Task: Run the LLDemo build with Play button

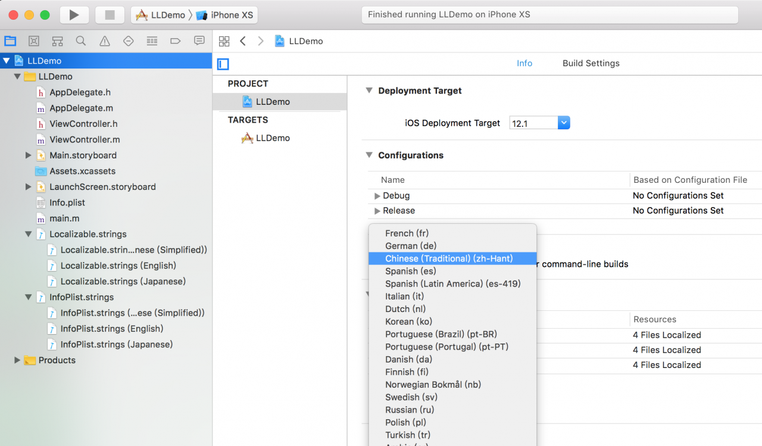Action: [x=74, y=15]
